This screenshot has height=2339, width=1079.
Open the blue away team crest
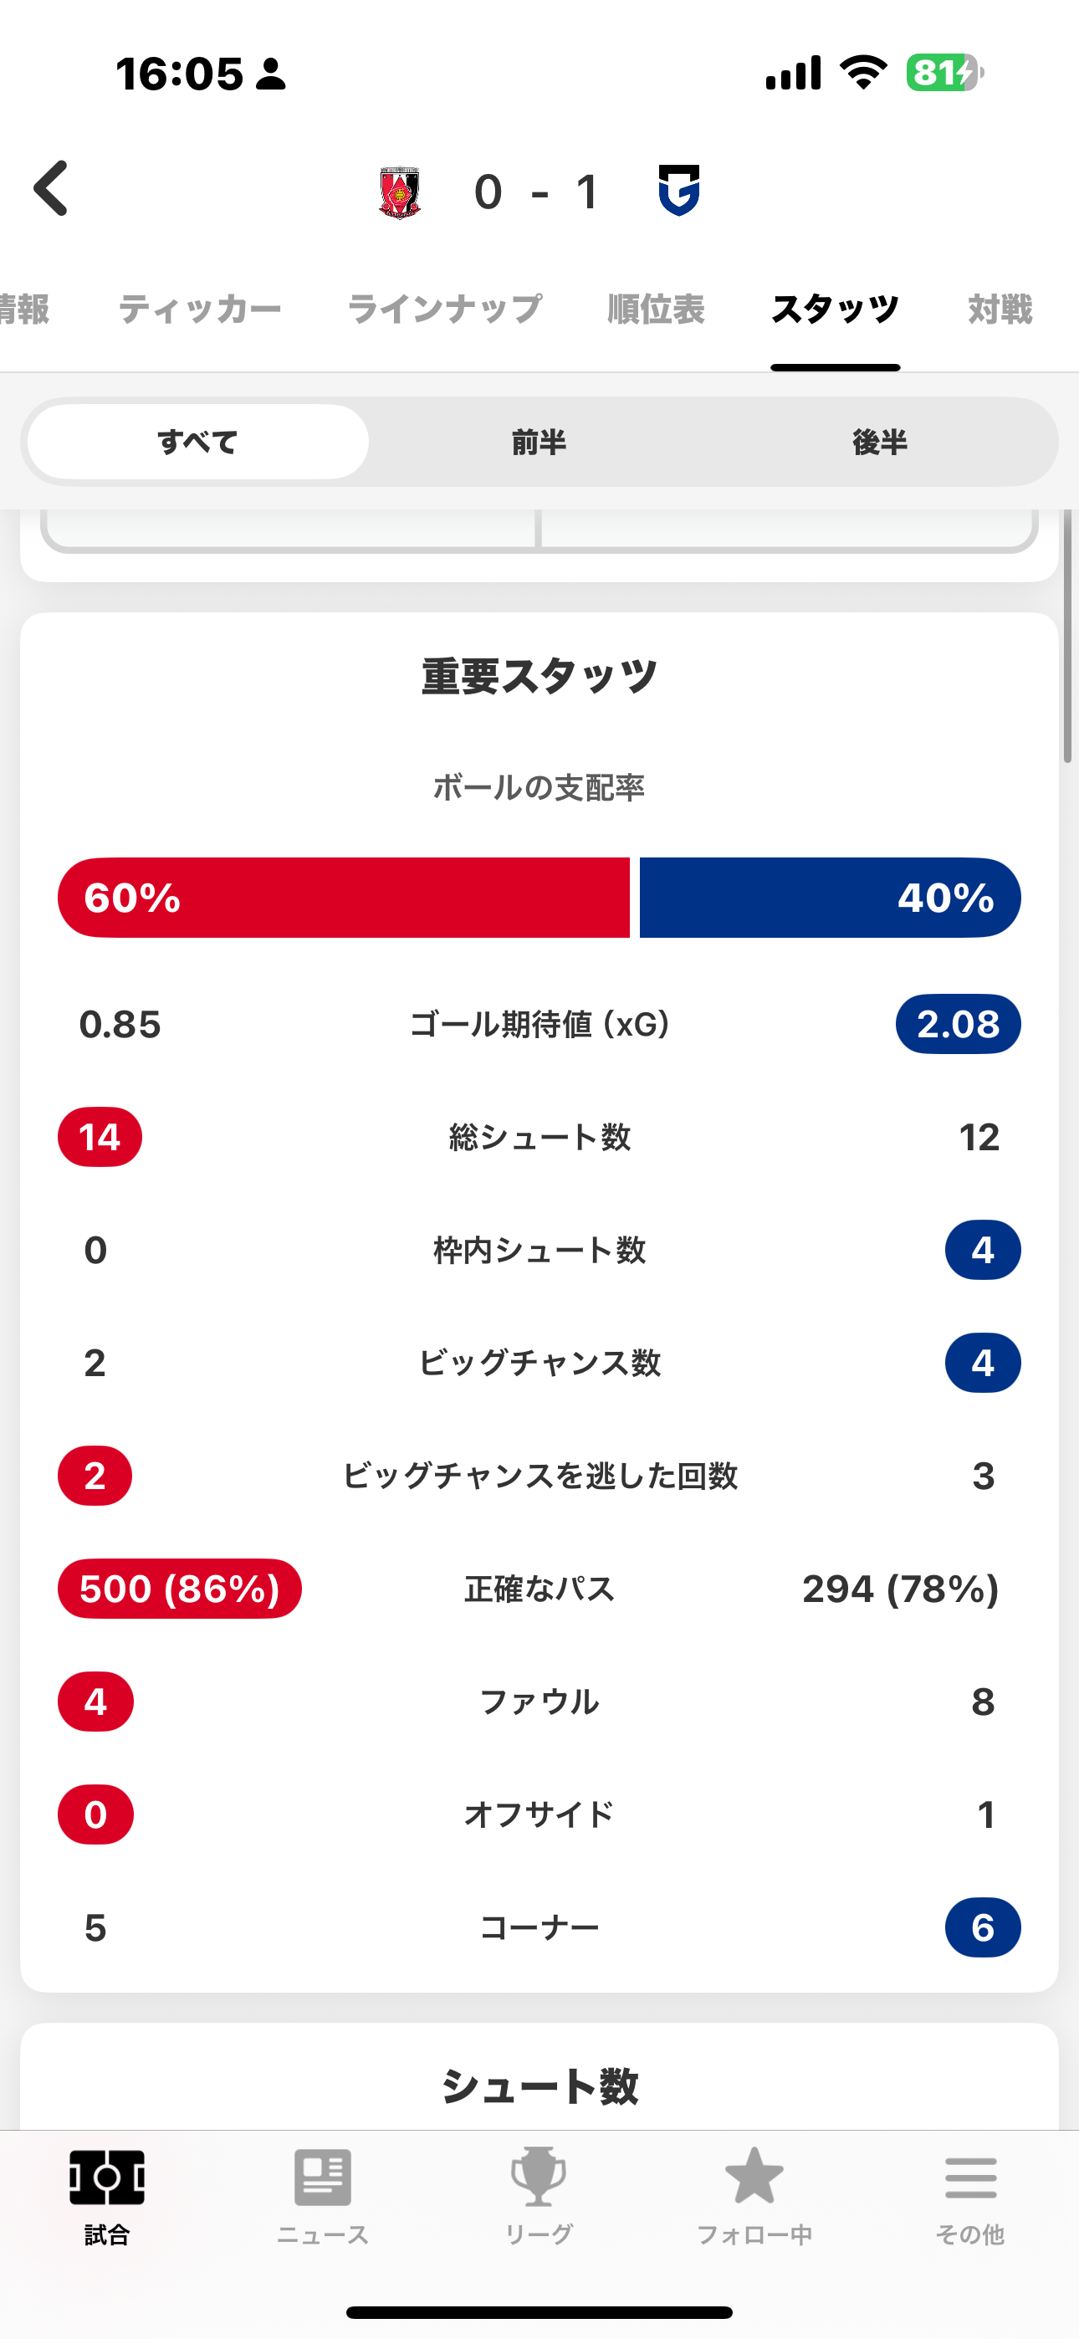point(679,191)
